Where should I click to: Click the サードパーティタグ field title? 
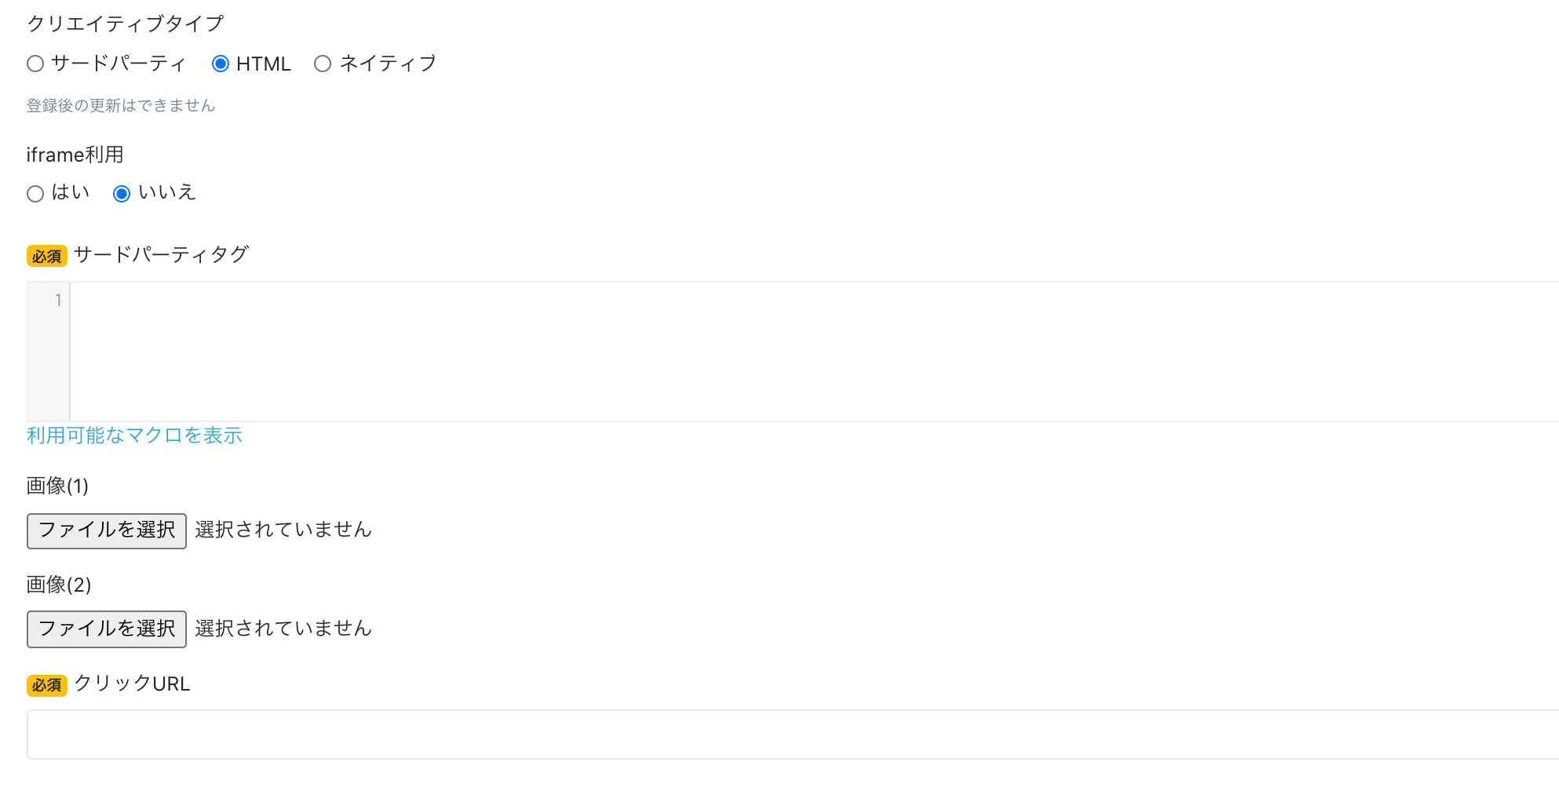(x=160, y=254)
